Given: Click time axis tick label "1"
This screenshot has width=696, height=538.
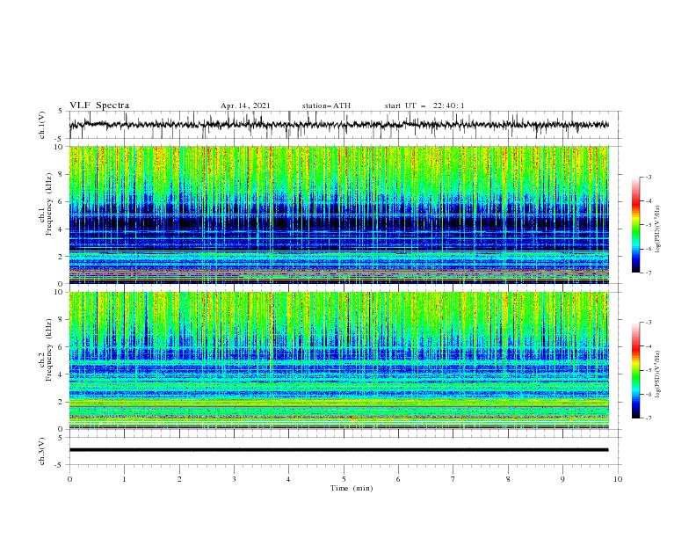Looking at the screenshot, I should 124,479.
